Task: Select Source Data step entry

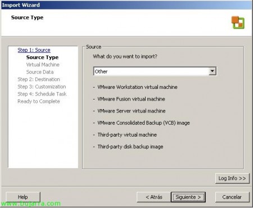Action: point(40,72)
